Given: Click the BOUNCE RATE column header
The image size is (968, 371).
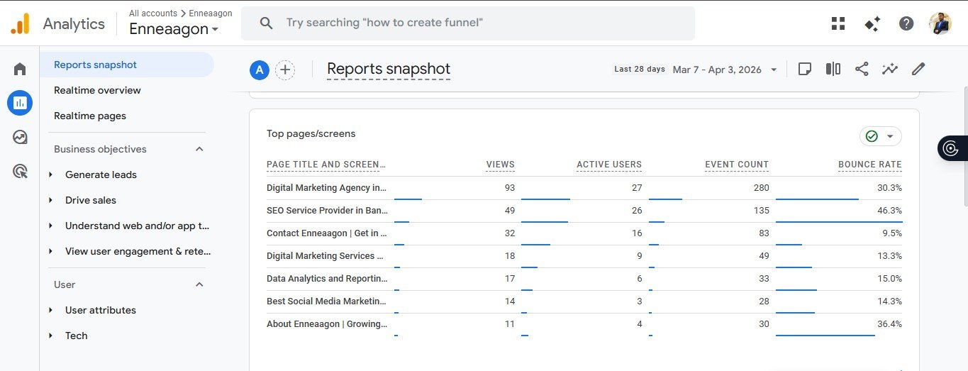Looking at the screenshot, I should (870, 165).
